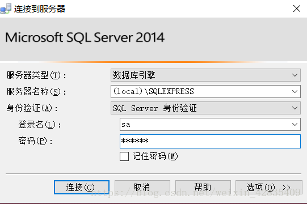307x204 pixels.
Task: Expand the server name dropdown arrow
Action: [295, 91]
